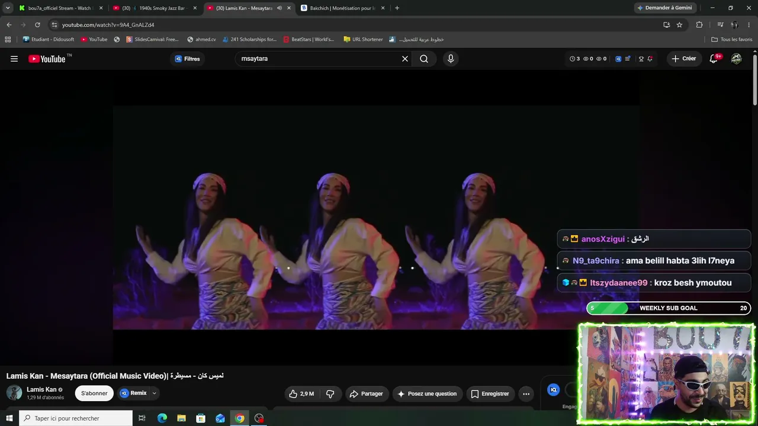Click the vidIQ Remix button

tap(134, 393)
